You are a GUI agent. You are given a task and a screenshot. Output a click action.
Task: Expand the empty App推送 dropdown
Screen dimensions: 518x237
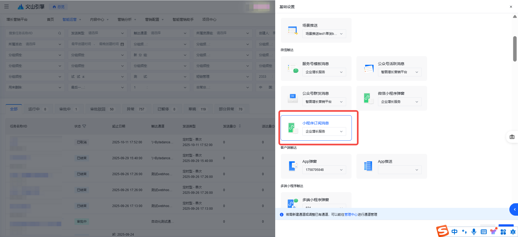pyautogui.click(x=400, y=170)
